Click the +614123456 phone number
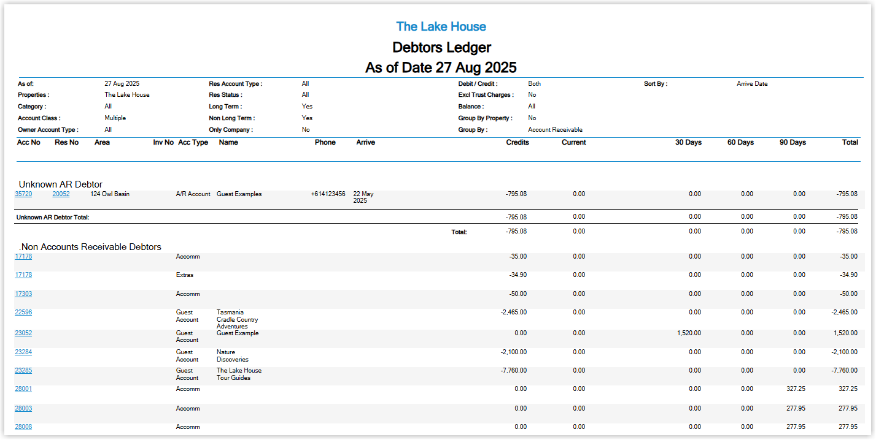876x440 pixels. point(328,194)
